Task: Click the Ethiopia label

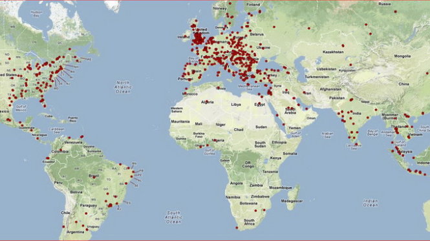Action: point(279,142)
